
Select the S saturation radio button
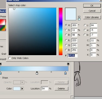click(66, 30)
